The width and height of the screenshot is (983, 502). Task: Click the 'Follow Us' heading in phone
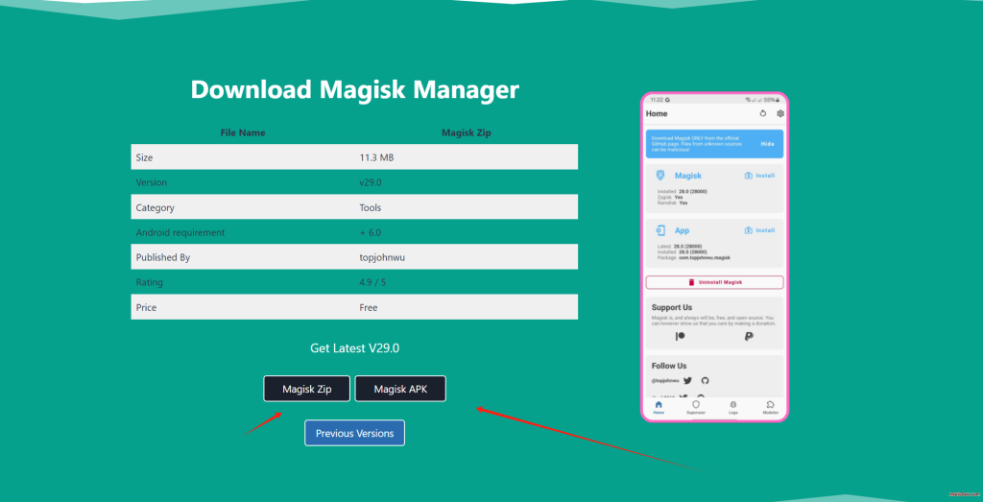[669, 366]
